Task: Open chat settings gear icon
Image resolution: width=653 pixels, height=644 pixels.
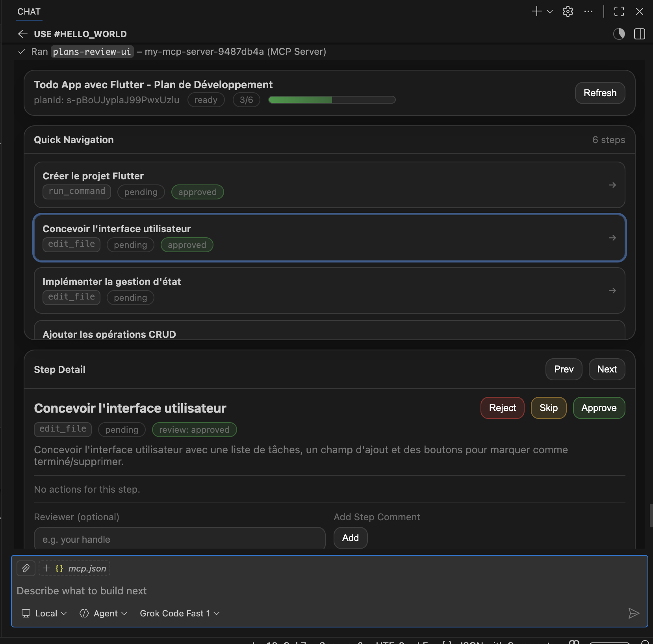Action: (568, 11)
